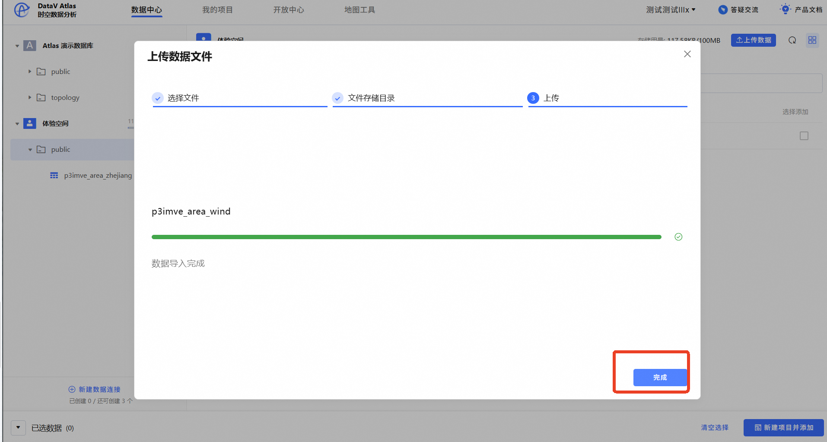Screen dimensions: 827x442
Task: Click the green upload progress bar
Action: click(406, 237)
